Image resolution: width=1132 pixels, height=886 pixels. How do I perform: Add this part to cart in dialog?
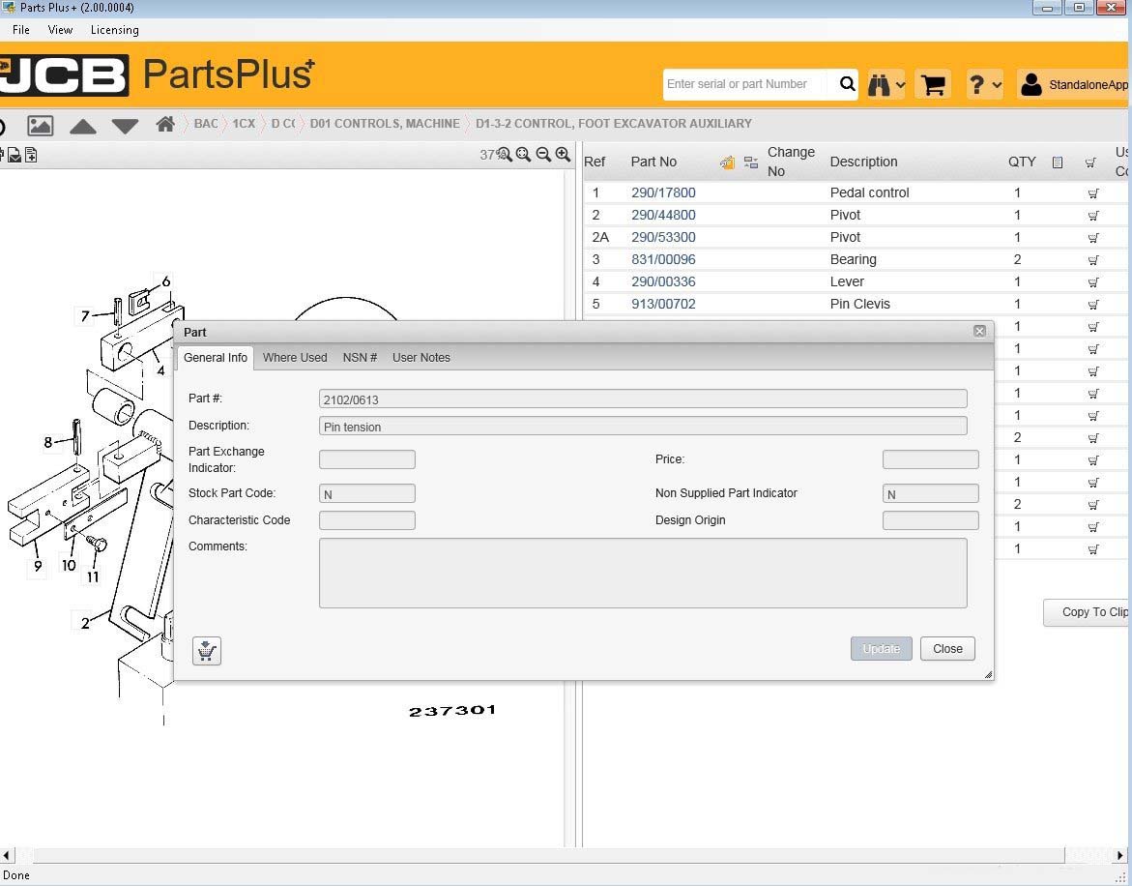coord(207,651)
